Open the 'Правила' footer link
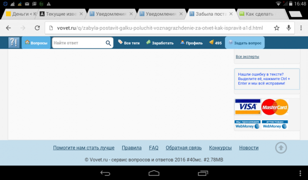Viewport: 308px width, 180px height. pos(132,148)
